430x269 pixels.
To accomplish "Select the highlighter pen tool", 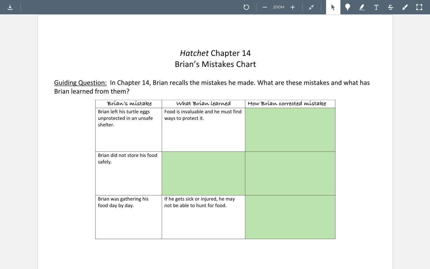I will click(362, 7).
